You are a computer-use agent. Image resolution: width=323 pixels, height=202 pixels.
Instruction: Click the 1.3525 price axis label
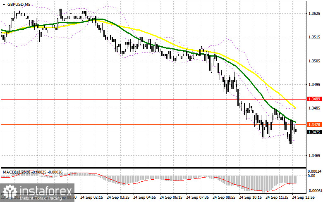point(314,14)
